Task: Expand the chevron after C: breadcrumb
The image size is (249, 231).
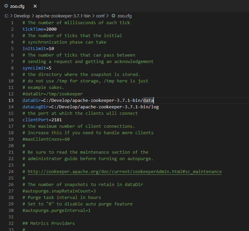Action: [x=11, y=16]
